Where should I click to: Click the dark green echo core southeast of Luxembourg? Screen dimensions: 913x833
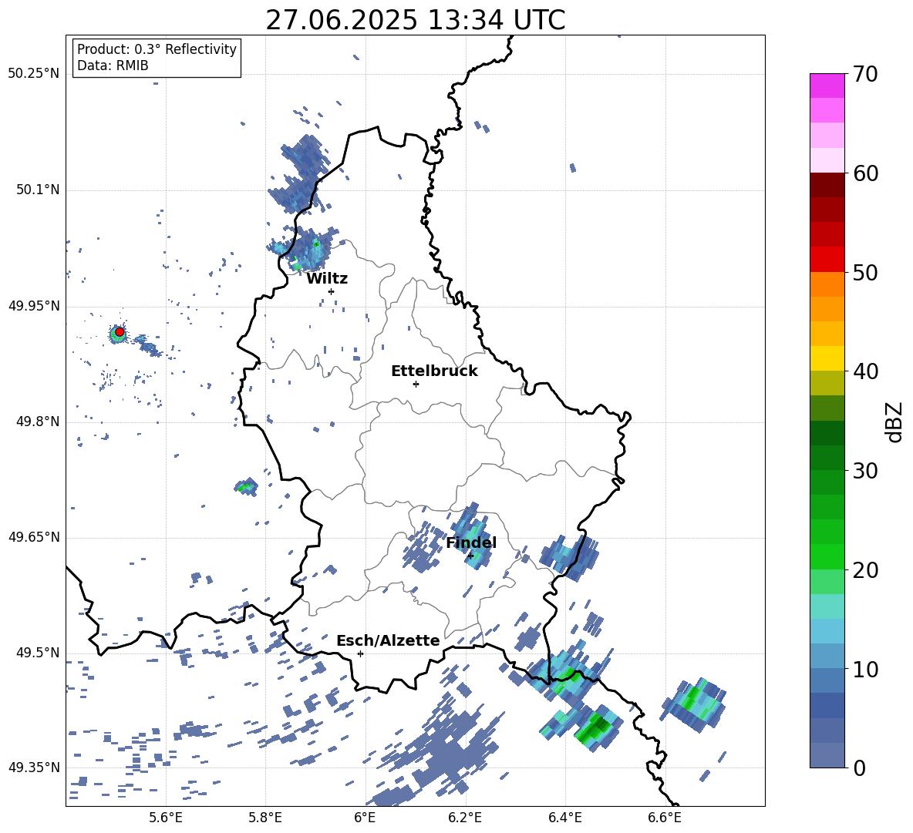point(598,727)
